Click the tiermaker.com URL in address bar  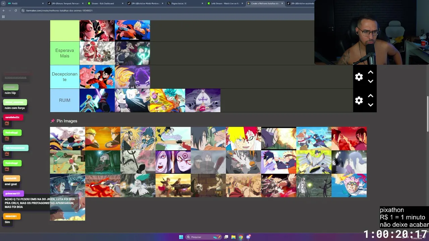pyautogui.click(x=59, y=10)
